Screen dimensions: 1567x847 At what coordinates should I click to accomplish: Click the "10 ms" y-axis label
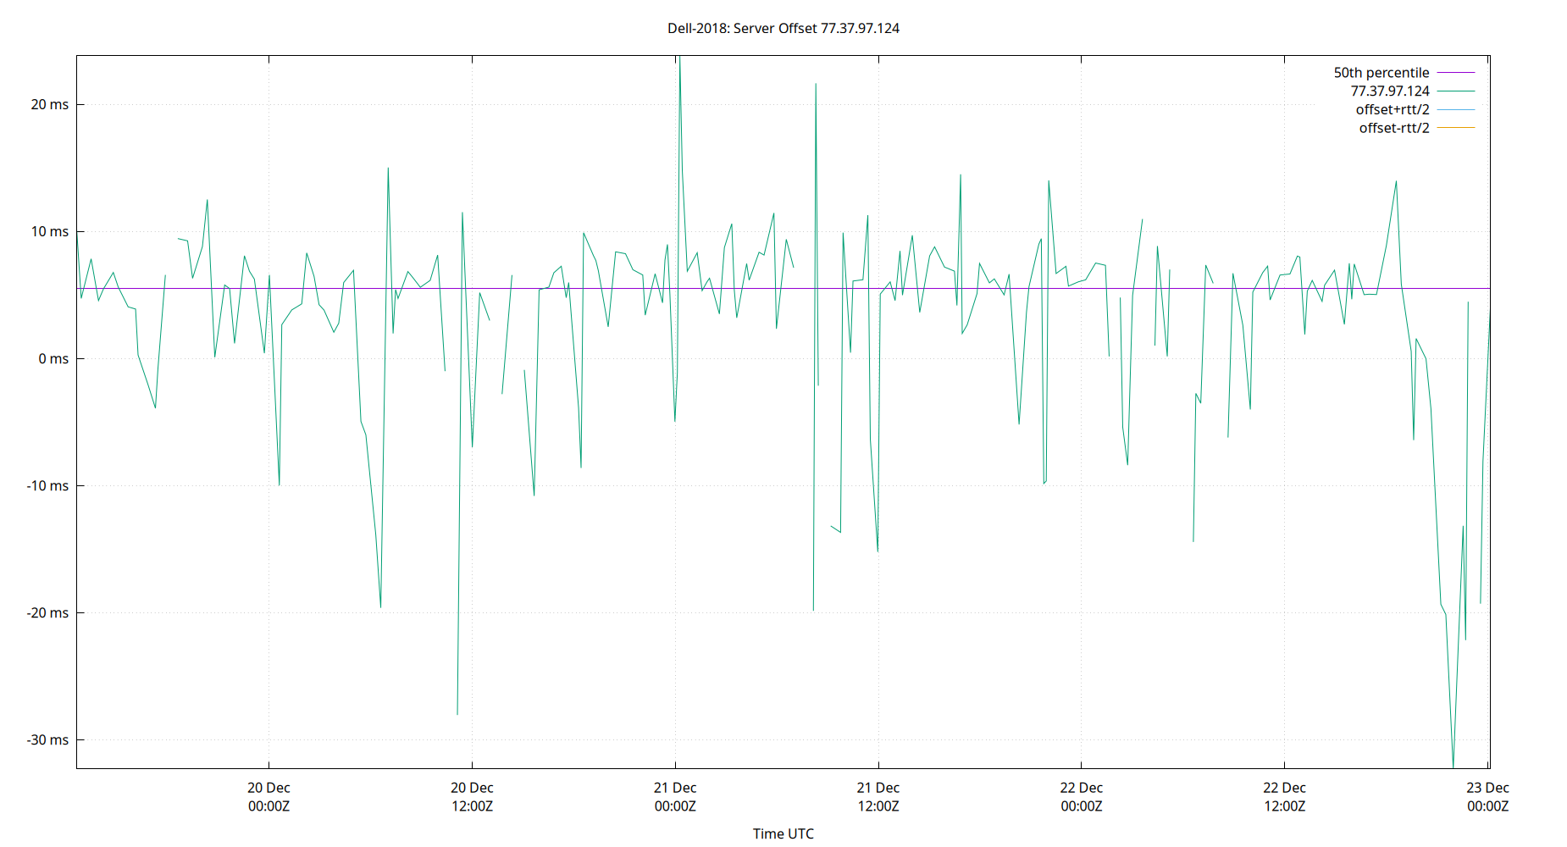point(51,230)
